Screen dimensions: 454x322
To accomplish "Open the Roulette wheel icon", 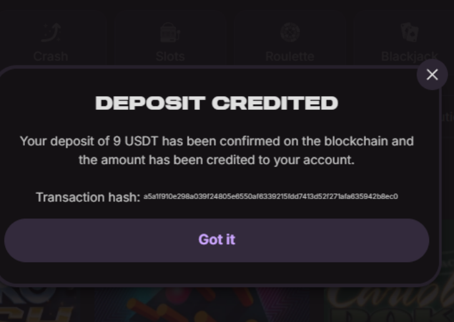I will click(290, 32).
